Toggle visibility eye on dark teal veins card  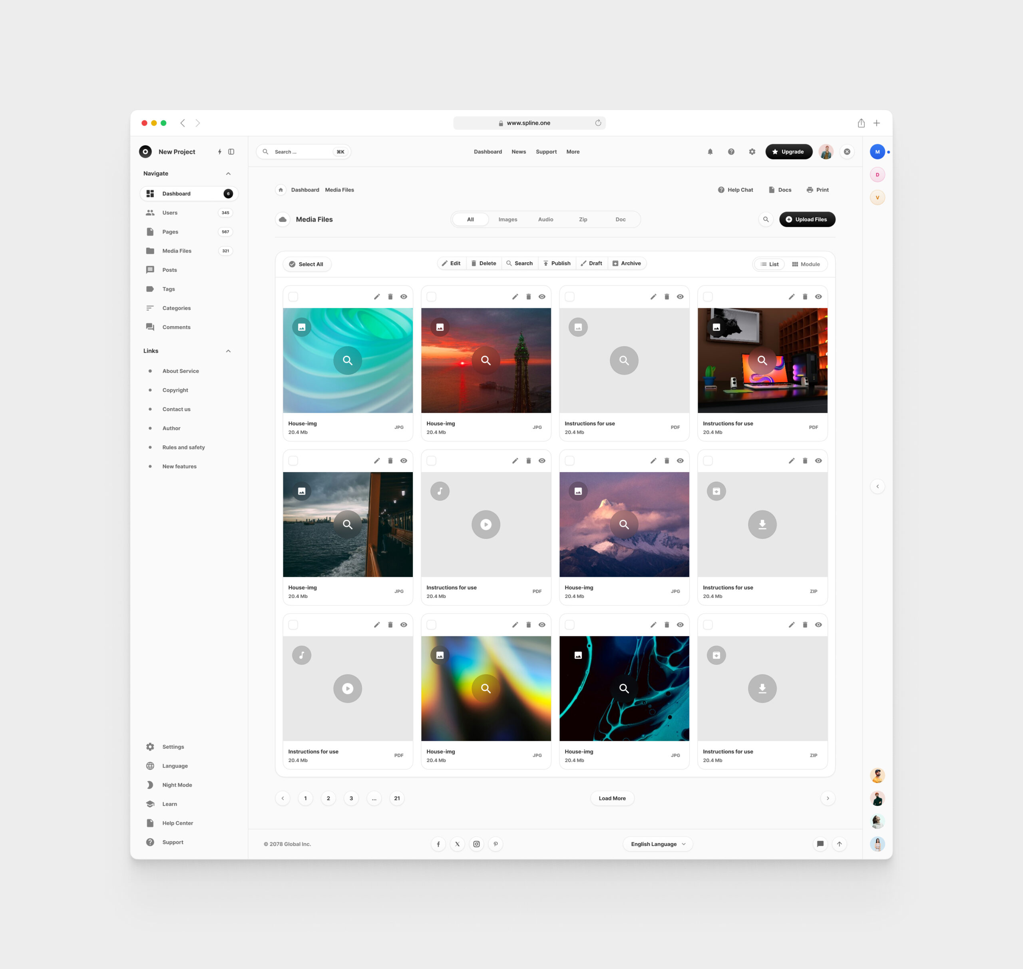pos(680,625)
